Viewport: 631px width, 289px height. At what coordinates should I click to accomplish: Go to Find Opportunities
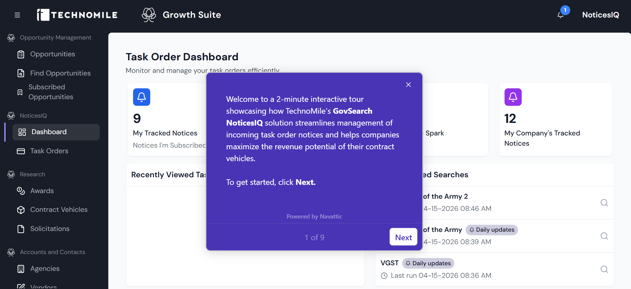pyautogui.click(x=60, y=73)
